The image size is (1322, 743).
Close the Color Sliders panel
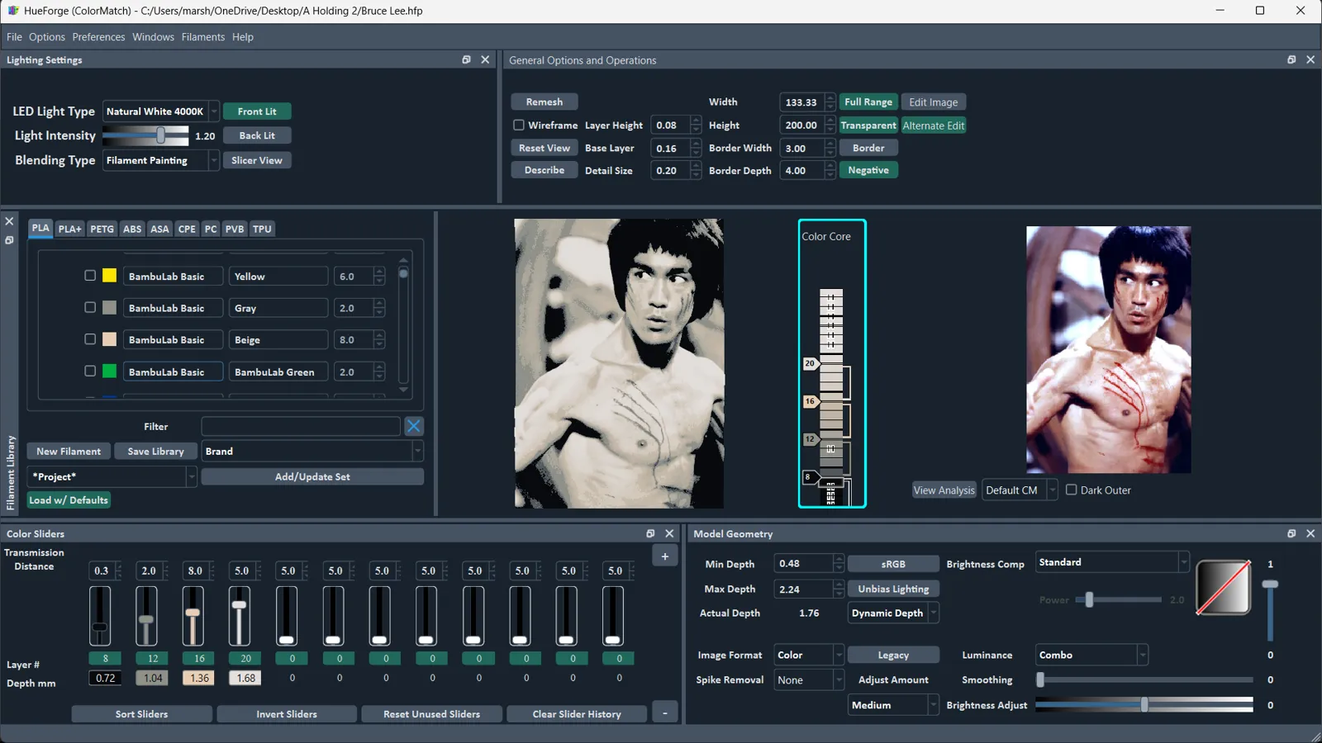tap(669, 533)
